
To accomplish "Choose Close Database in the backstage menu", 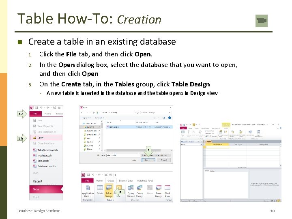I will tap(43, 144).
